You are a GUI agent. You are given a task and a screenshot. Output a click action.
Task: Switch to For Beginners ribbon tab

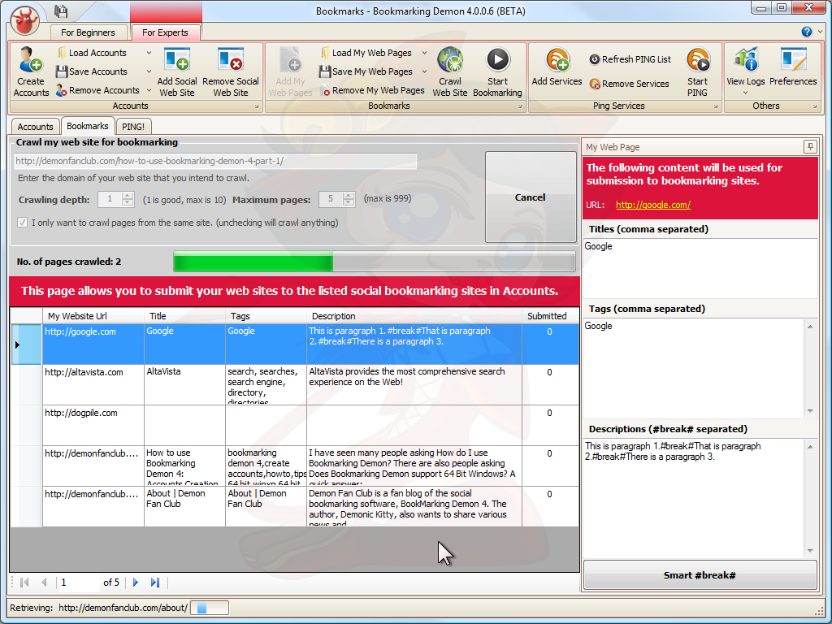(x=88, y=32)
